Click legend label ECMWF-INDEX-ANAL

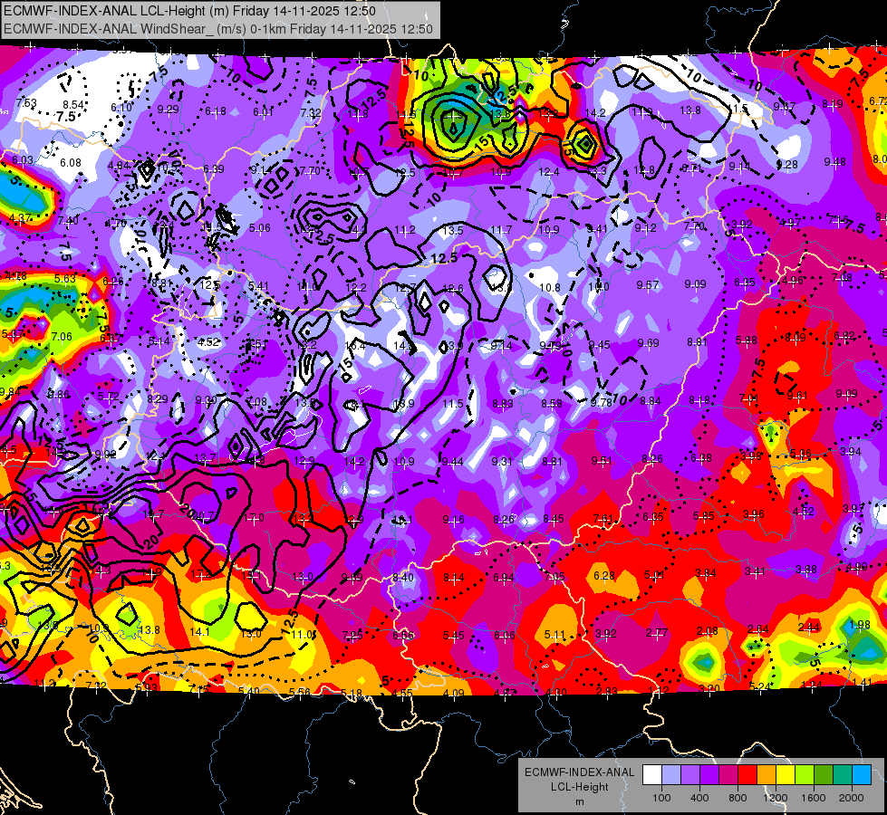(x=579, y=772)
